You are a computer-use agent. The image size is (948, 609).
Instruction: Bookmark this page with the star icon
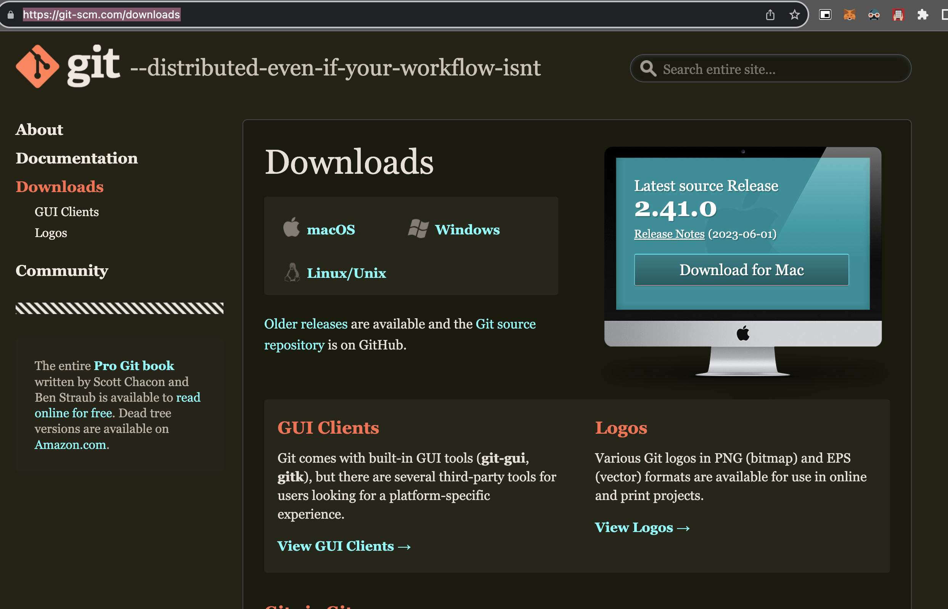[794, 15]
